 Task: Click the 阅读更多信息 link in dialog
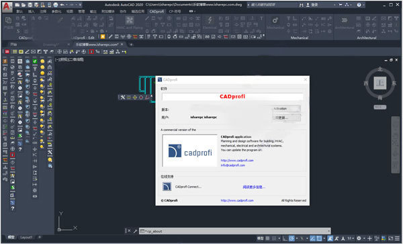coord(254,187)
